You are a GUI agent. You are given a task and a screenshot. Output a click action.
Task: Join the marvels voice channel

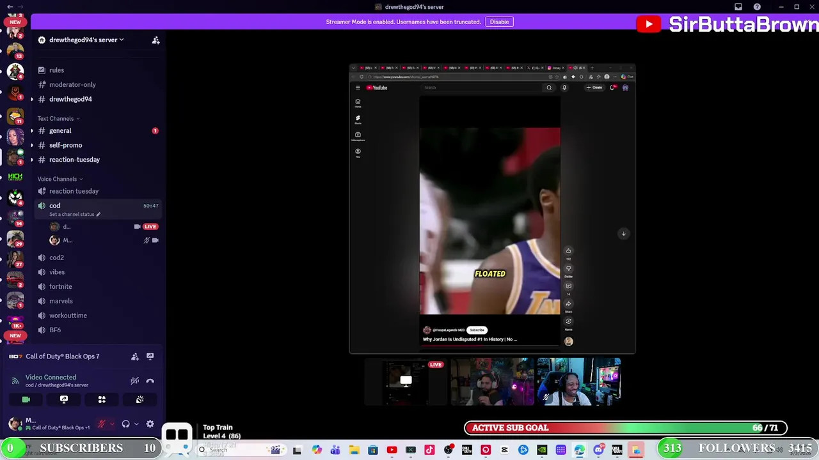97,301
